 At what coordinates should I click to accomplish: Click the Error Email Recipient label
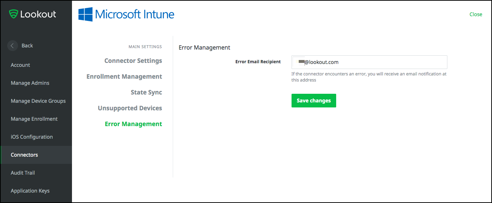pos(258,62)
